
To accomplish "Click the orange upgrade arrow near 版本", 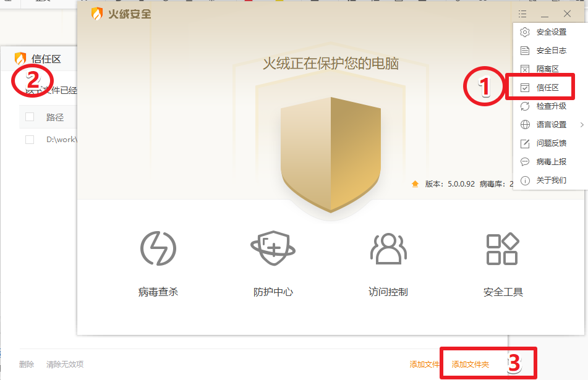I will pyautogui.click(x=415, y=184).
